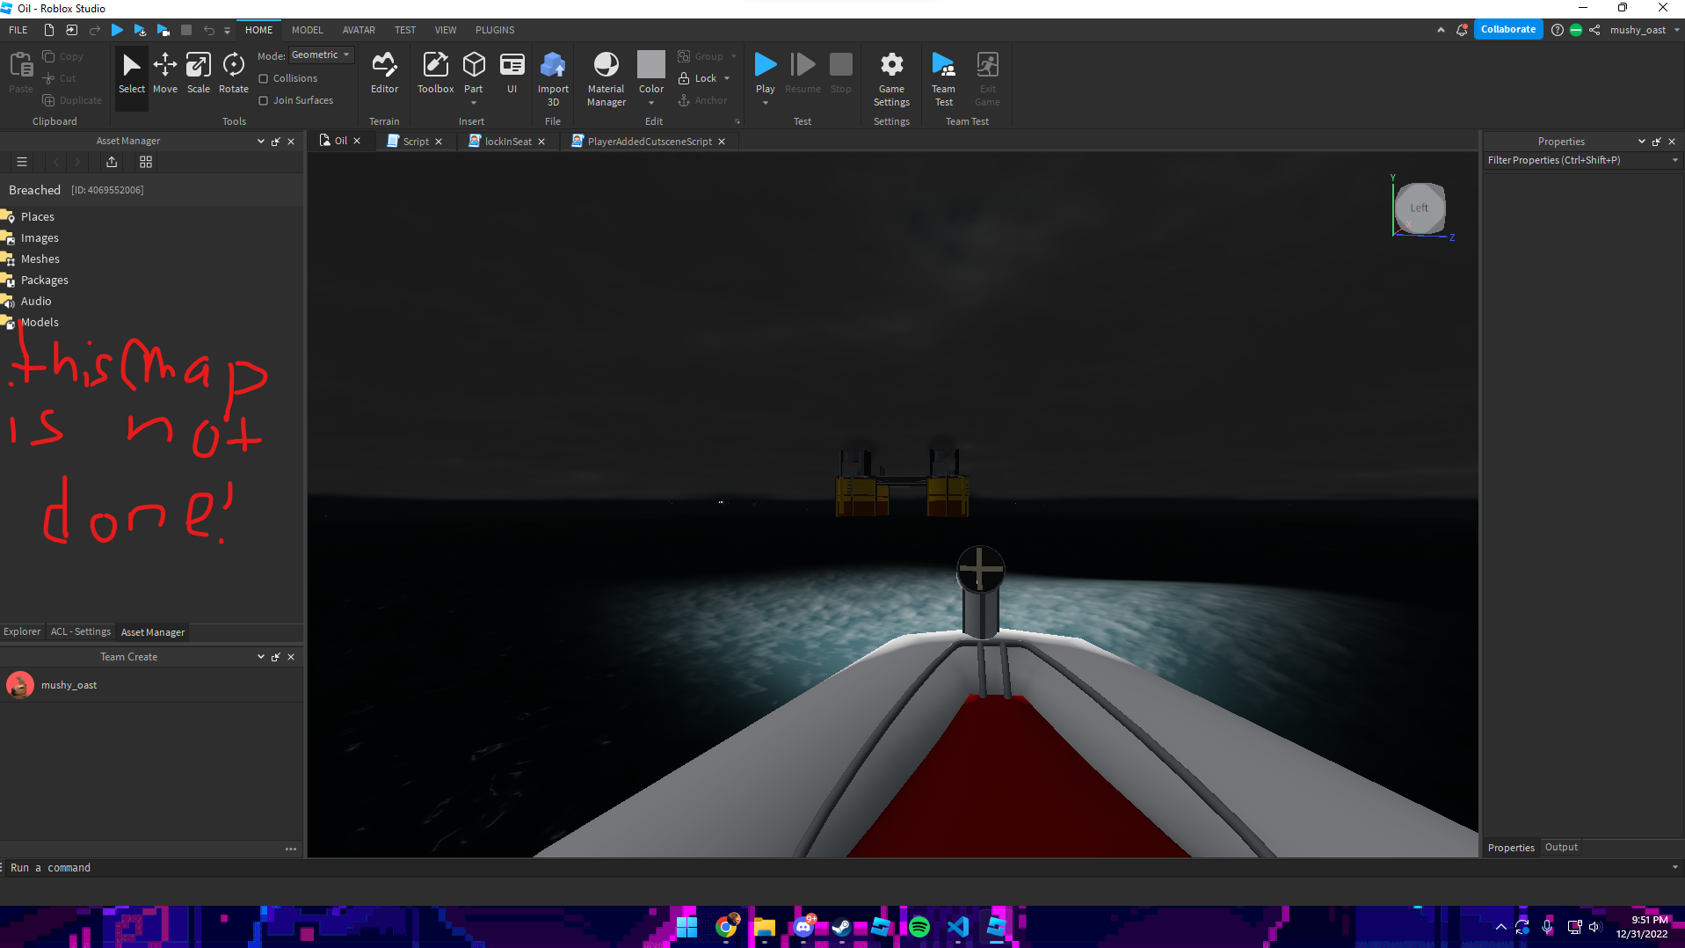The image size is (1685, 948).
Task: Toggle the Join Surfaces checkbox
Action: point(263,101)
